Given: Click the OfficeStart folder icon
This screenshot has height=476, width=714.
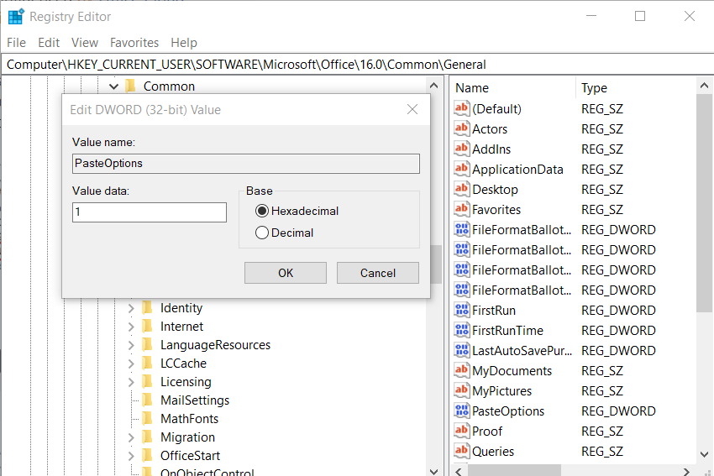Looking at the screenshot, I should click(148, 456).
